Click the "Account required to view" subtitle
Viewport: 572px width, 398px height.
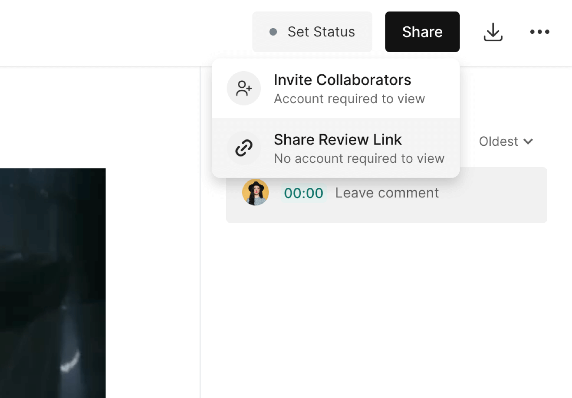(349, 99)
